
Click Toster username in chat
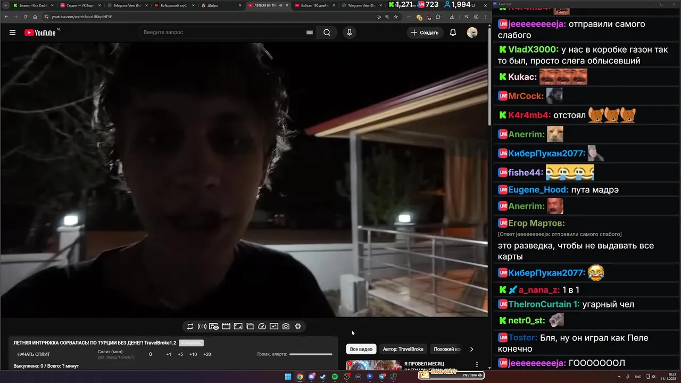click(x=522, y=338)
